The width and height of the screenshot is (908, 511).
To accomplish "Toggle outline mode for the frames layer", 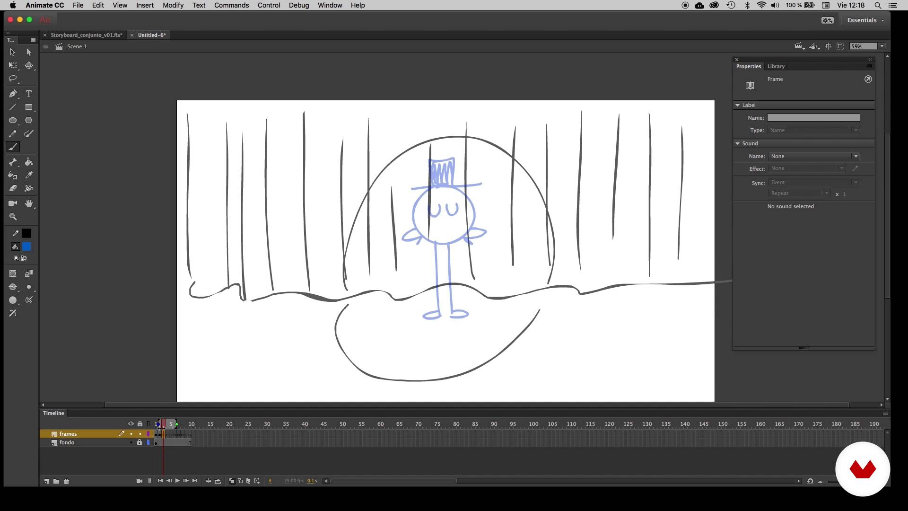I will 148,434.
